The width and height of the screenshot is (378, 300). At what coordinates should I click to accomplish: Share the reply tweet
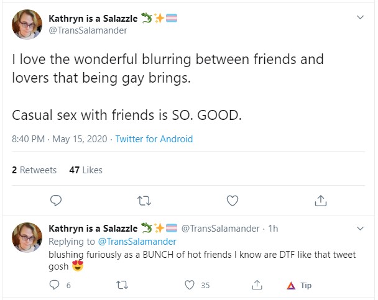pyautogui.click(x=257, y=285)
